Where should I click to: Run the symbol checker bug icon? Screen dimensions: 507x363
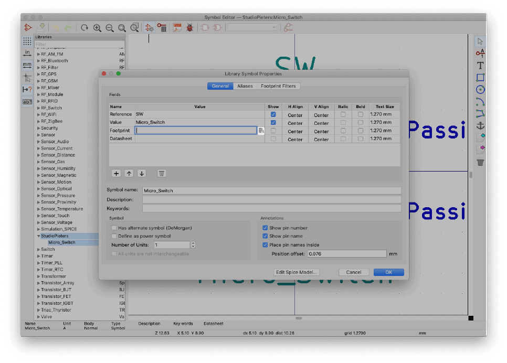(190, 28)
